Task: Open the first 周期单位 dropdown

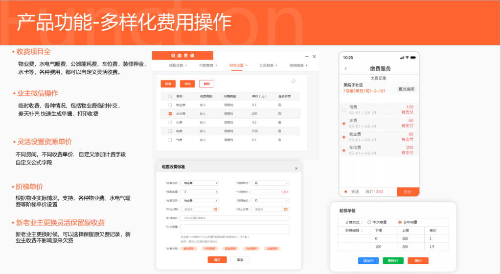Action: click(270, 183)
